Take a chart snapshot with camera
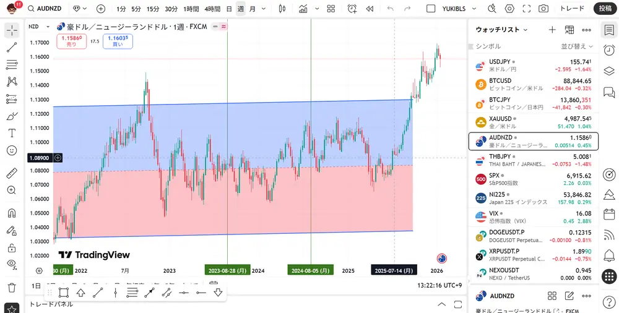This screenshot has width=619, height=313. pos(543,9)
